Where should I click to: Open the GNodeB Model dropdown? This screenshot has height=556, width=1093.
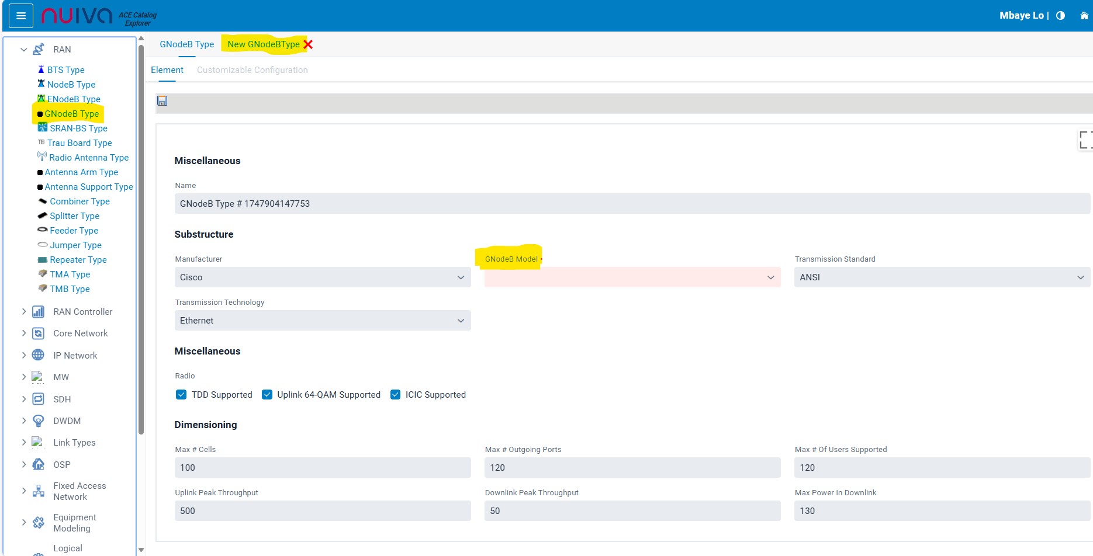coord(632,277)
